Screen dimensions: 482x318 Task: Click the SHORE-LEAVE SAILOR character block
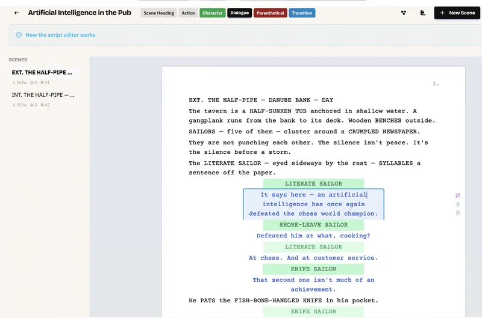pos(313,225)
